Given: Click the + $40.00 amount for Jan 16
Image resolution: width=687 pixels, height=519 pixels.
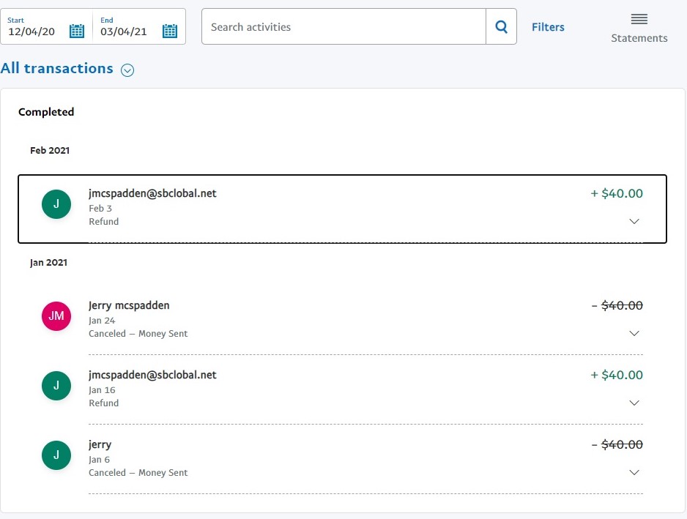Looking at the screenshot, I should pyautogui.click(x=617, y=375).
